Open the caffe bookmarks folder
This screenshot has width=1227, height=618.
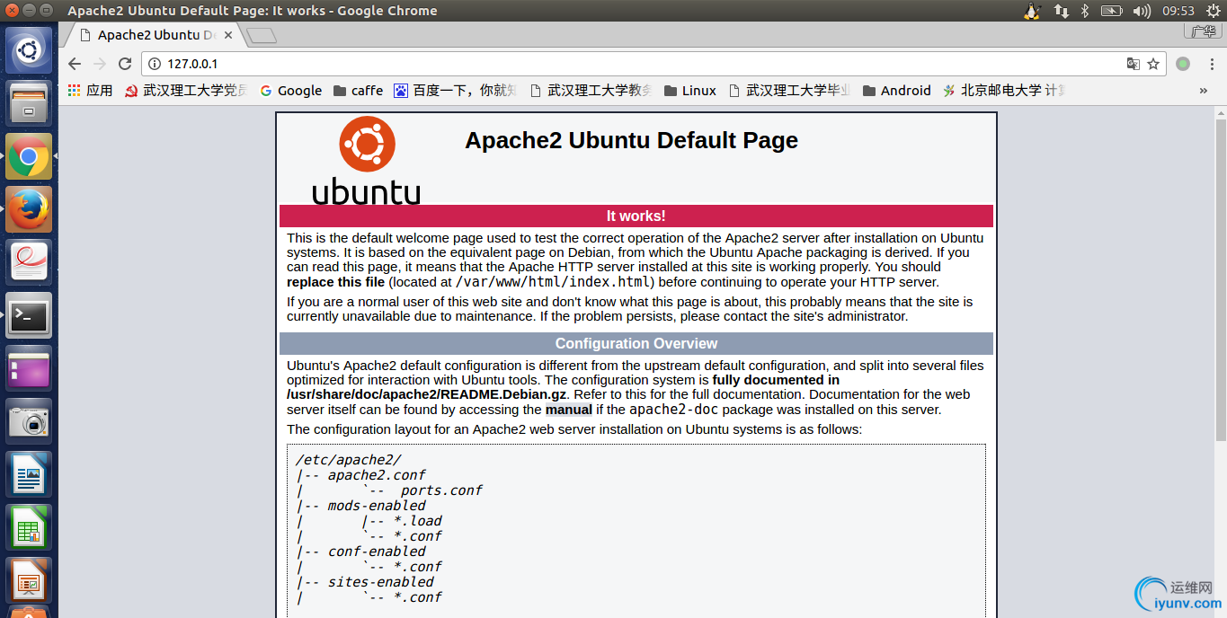click(358, 91)
